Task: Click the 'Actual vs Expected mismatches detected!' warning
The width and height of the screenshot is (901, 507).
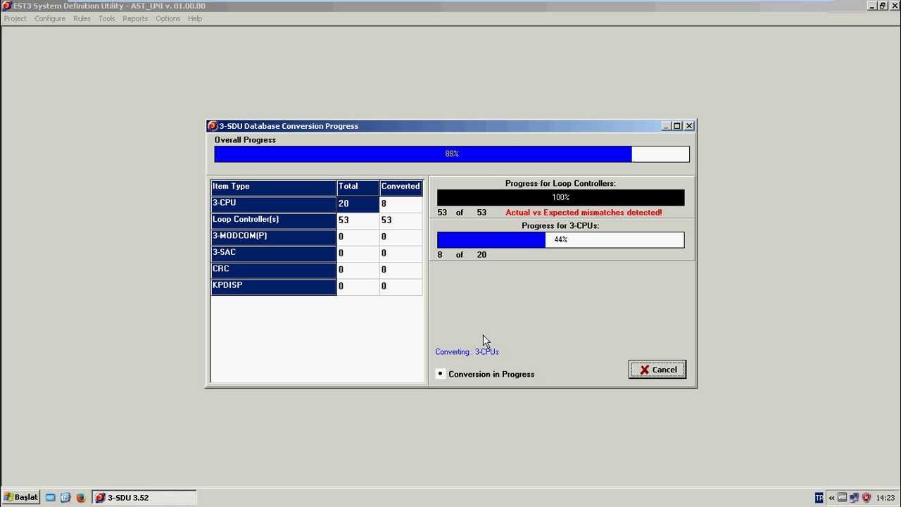Action: pos(584,213)
